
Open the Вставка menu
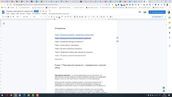pos(23,13)
